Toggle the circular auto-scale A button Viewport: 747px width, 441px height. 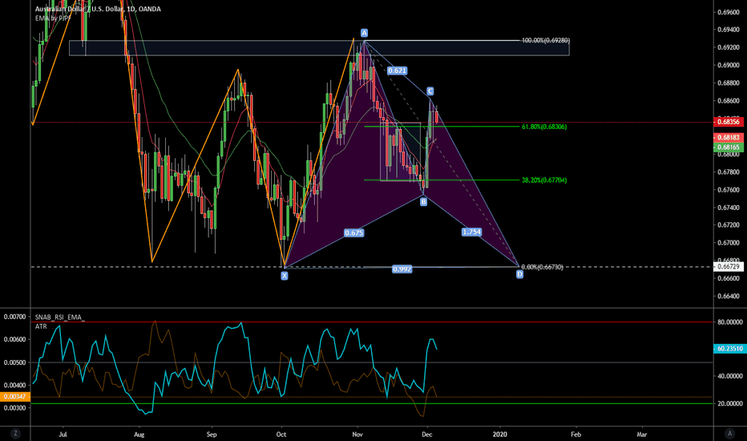(x=729, y=433)
